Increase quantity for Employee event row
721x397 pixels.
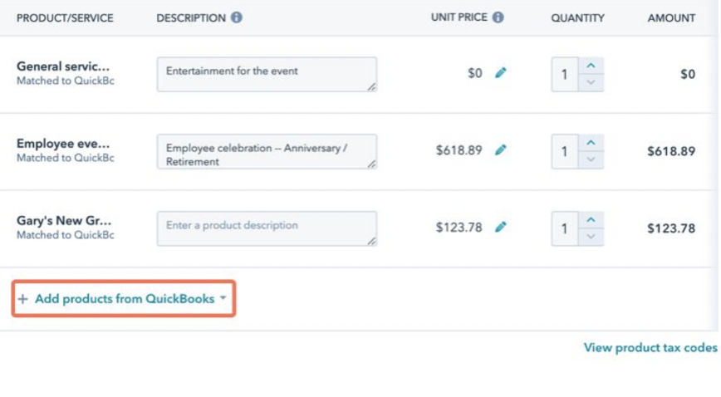(x=591, y=143)
